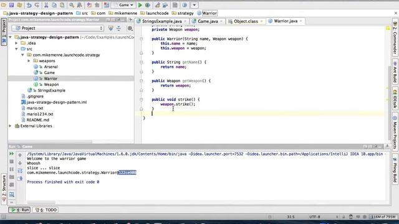
Task: Select Arsenal class in project tree
Action: pyautogui.click(x=50, y=67)
